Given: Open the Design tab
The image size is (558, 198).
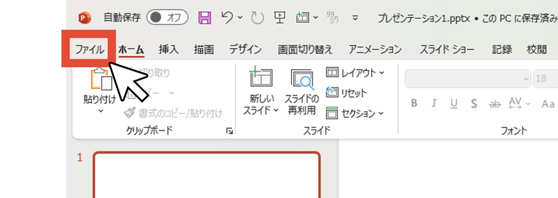Looking at the screenshot, I should click(x=245, y=49).
